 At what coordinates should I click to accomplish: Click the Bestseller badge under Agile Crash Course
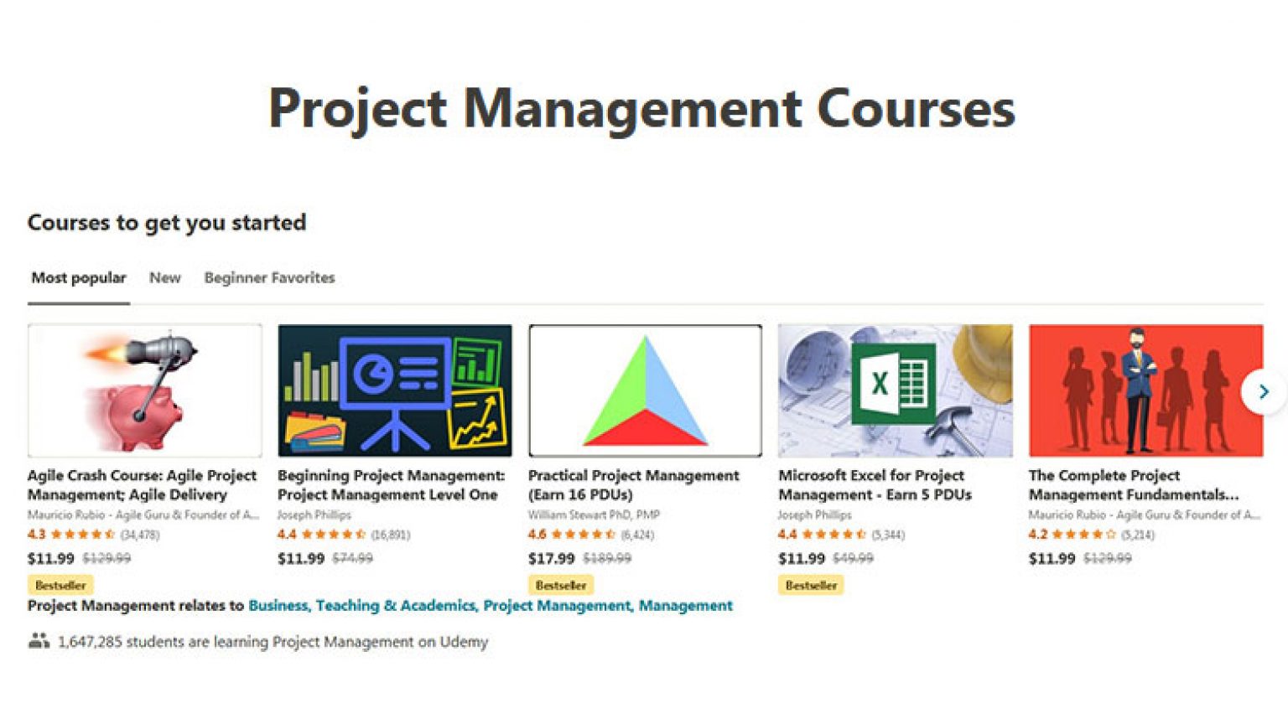point(60,585)
